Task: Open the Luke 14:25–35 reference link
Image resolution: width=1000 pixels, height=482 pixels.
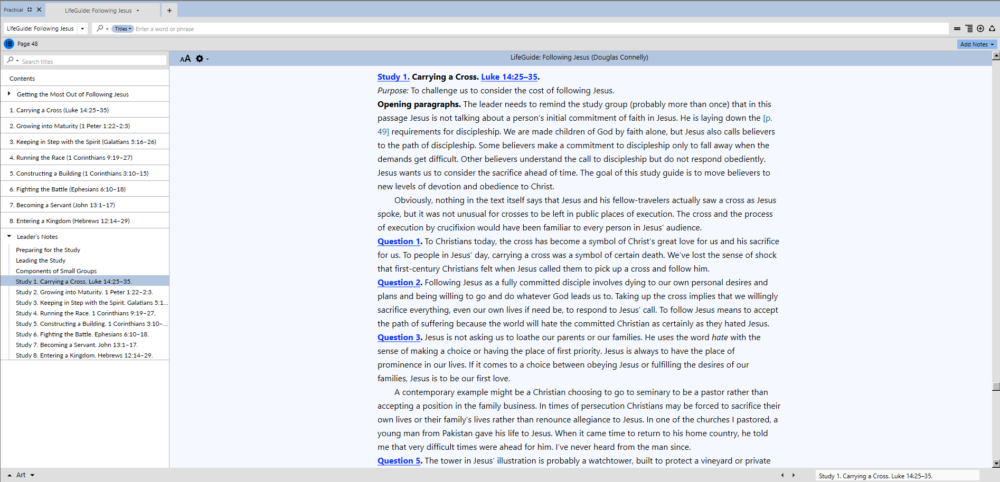Action: click(509, 77)
